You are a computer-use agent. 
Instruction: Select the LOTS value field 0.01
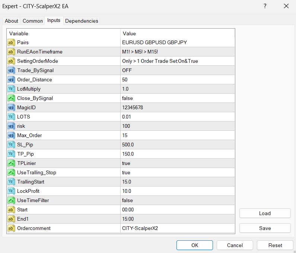click(177, 117)
